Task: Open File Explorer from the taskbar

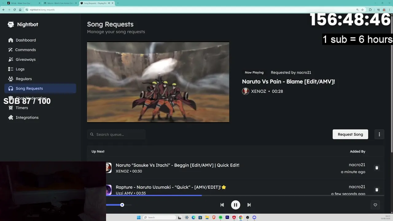Action: tap(207, 217)
